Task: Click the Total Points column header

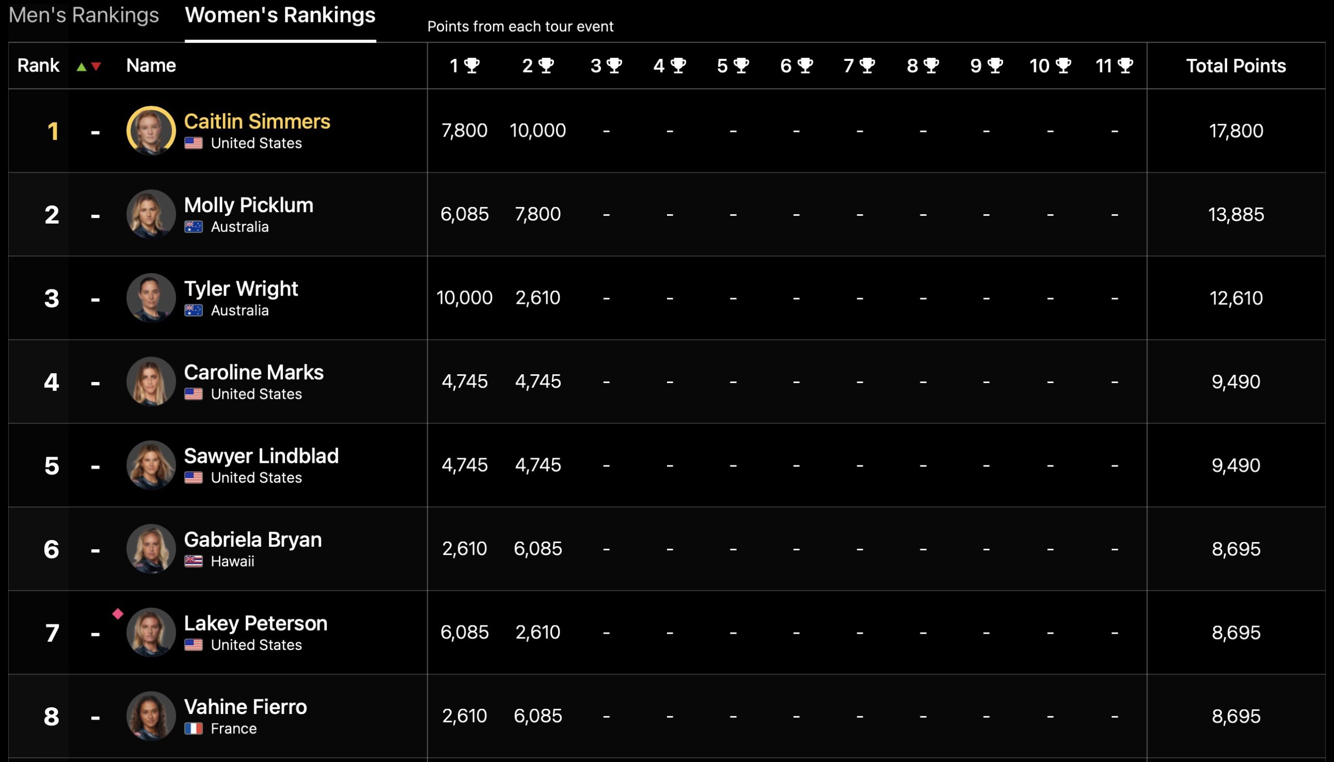Action: tap(1236, 66)
